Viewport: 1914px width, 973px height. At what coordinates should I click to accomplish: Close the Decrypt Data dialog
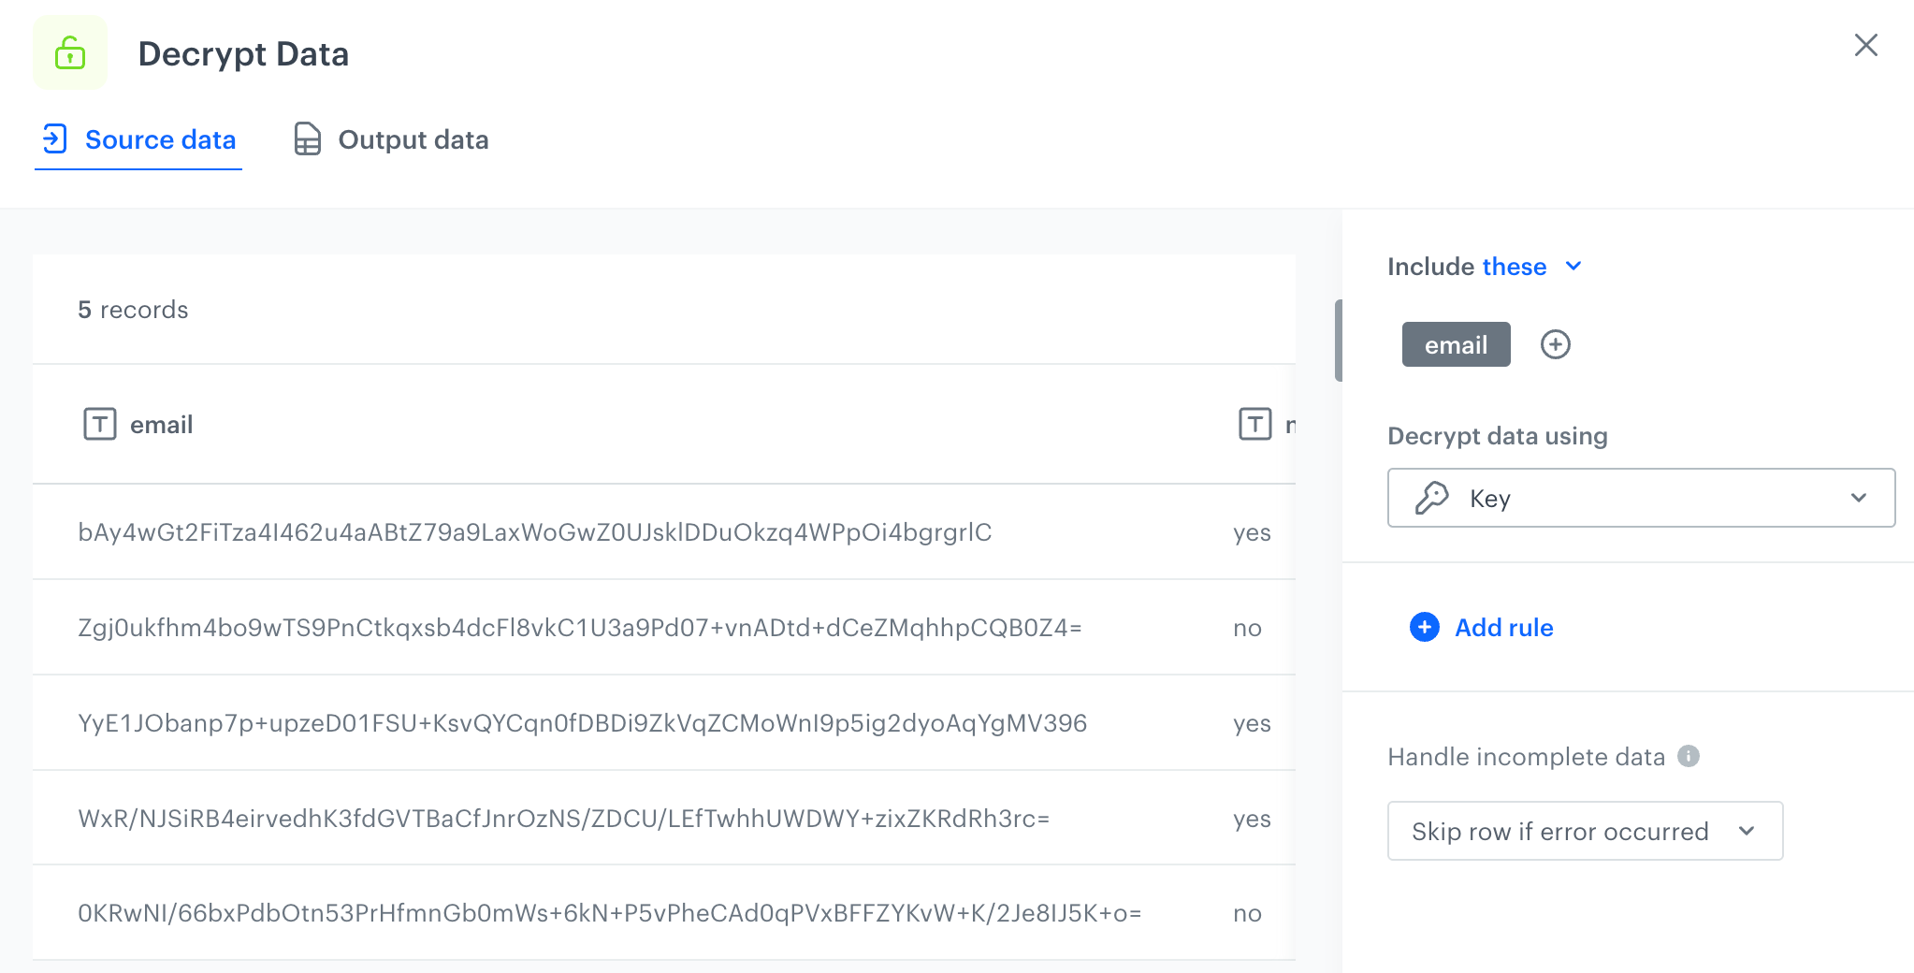tap(1865, 45)
